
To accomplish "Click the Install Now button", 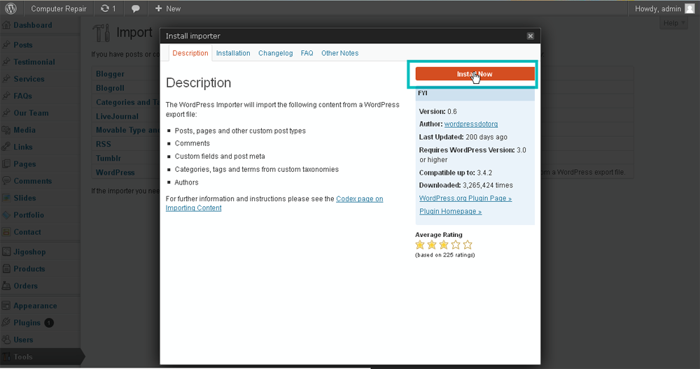I will (475, 74).
